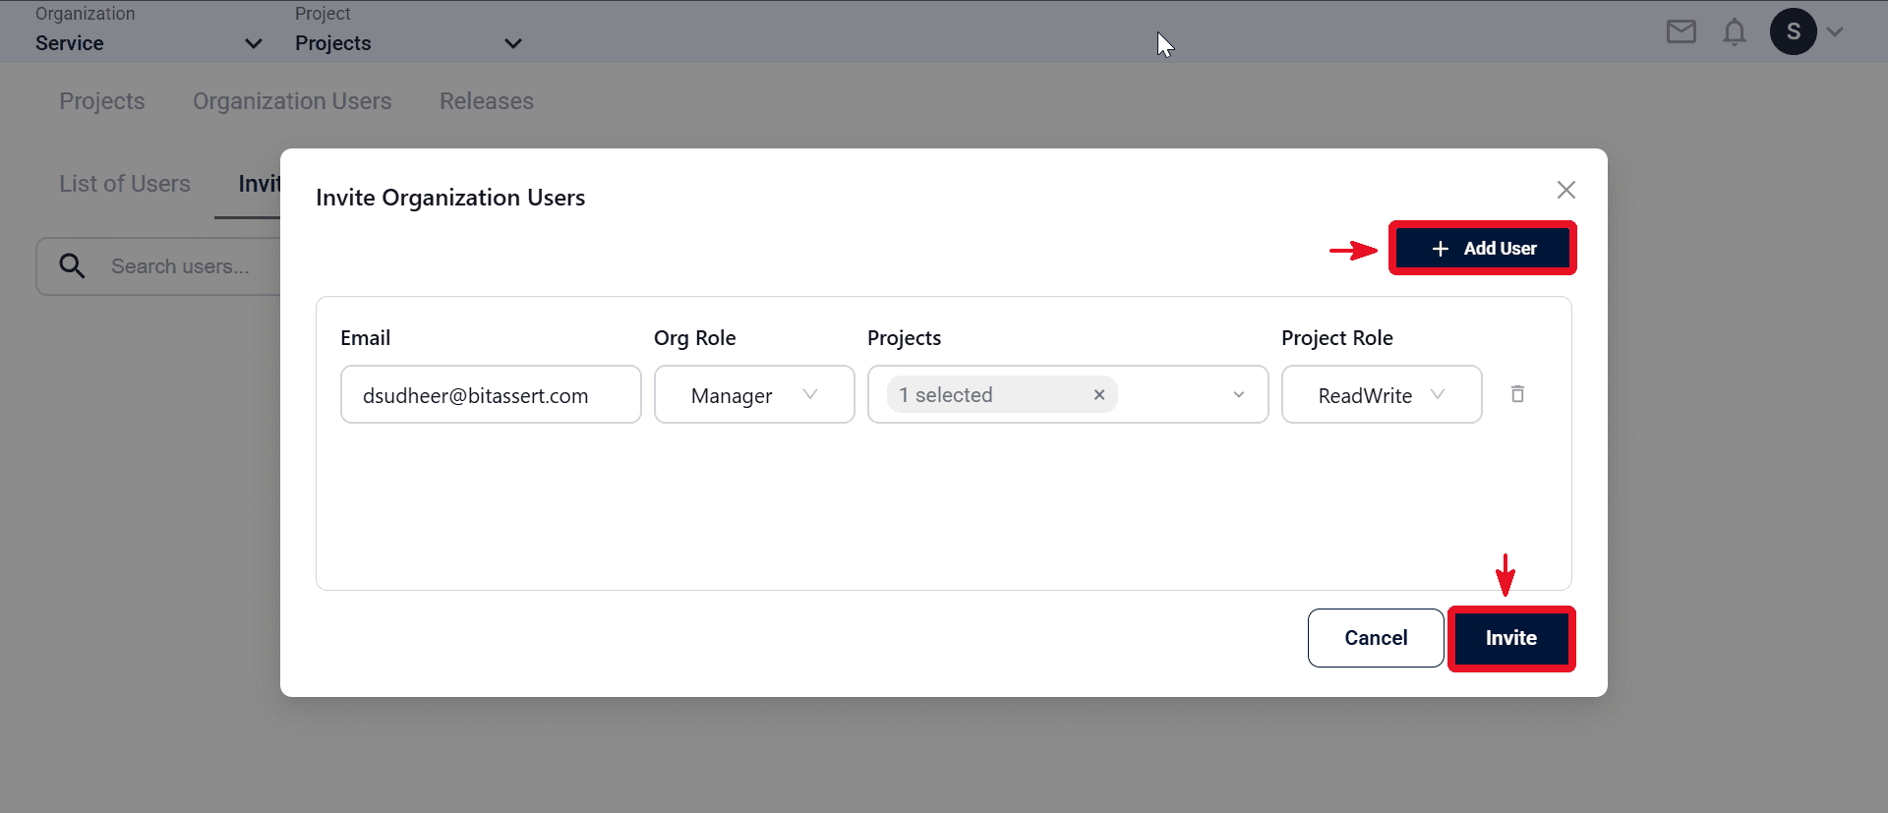Open the Releases tab
1888x813 pixels.
(x=487, y=101)
